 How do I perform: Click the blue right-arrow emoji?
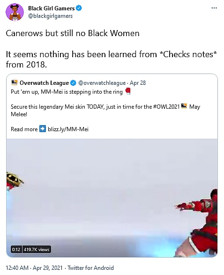coord(43,129)
